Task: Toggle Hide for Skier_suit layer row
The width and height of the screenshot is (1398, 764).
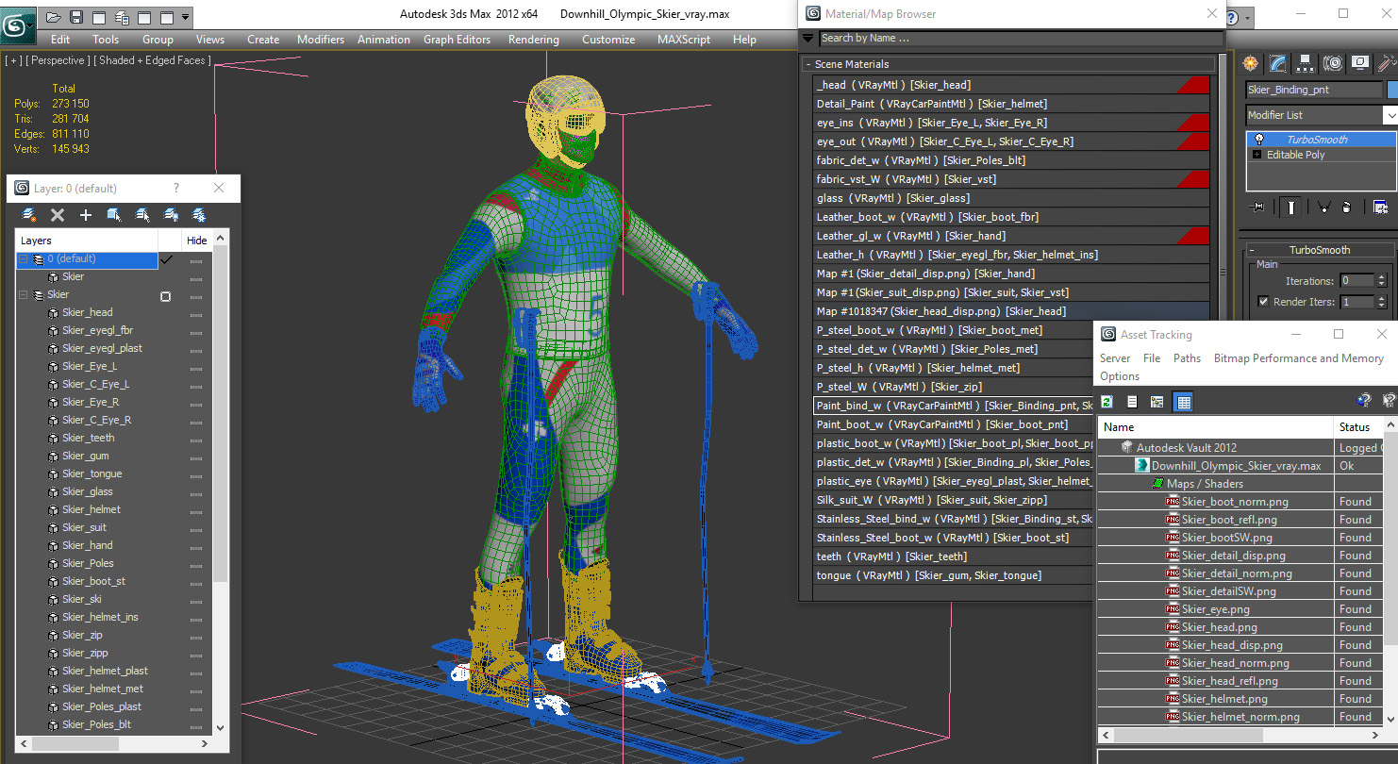Action: coord(196,528)
